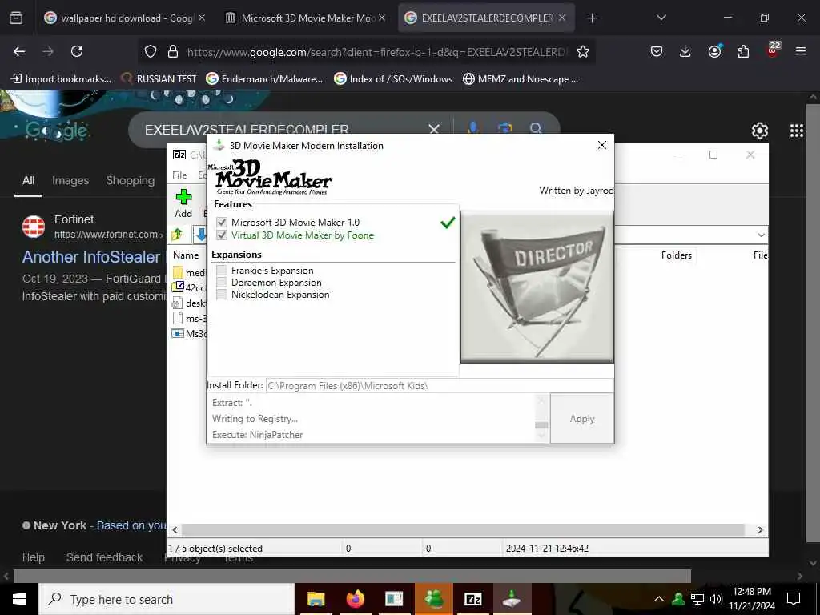Open the MEMZ and Noescape bookmark
Screen dimensions: 820x615
pos(521,79)
